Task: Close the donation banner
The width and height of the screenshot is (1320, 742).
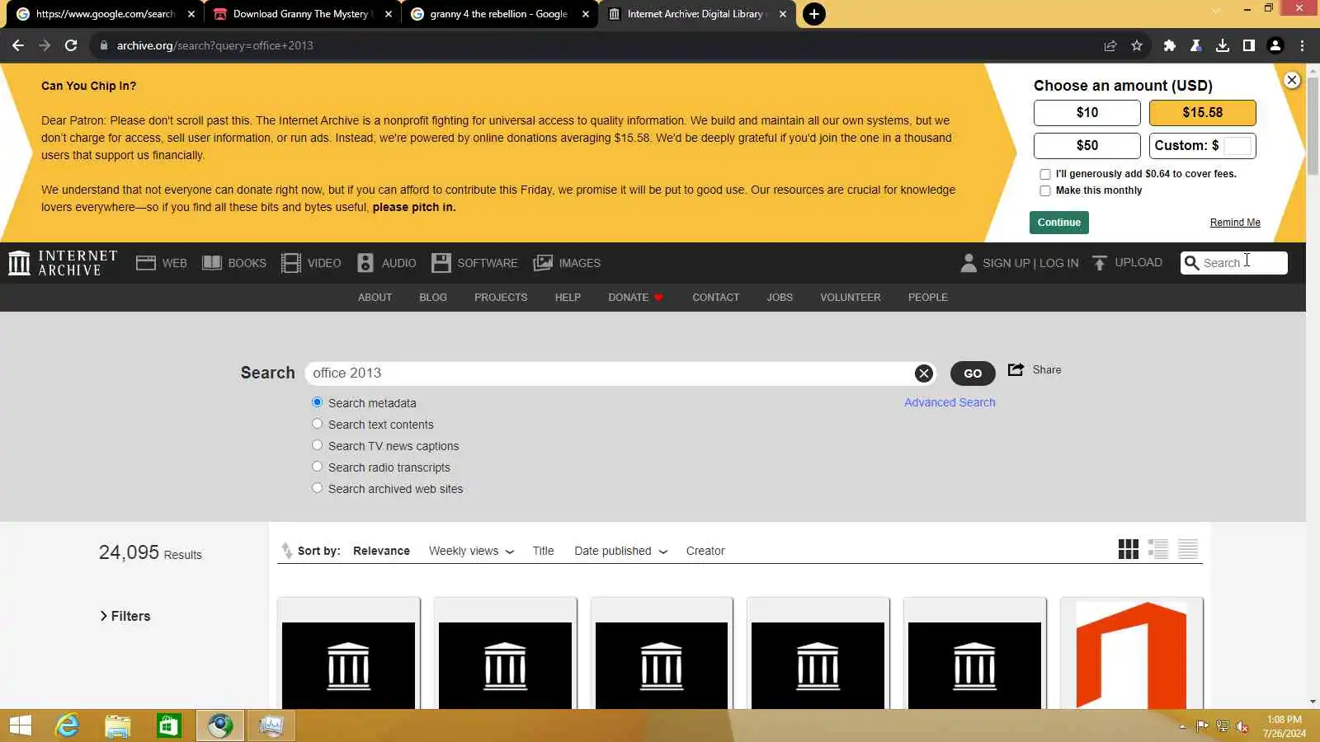Action: click(1292, 80)
